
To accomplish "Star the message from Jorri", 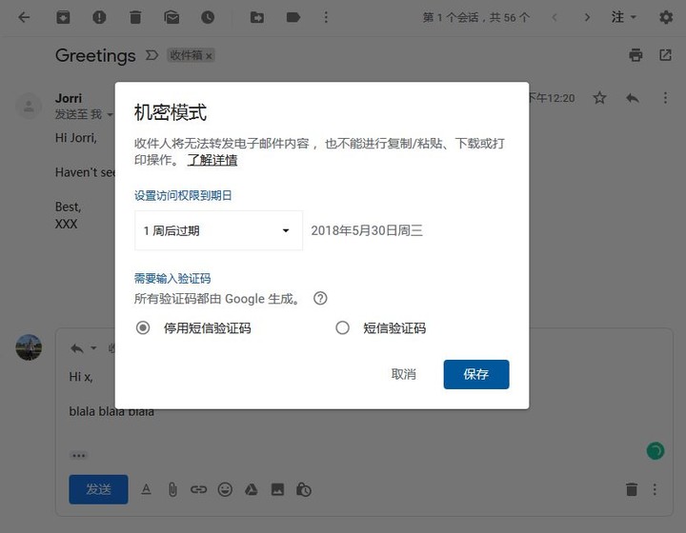I will click(x=599, y=98).
